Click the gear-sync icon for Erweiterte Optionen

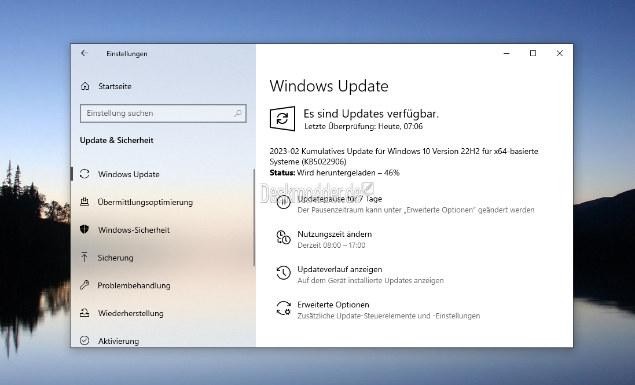[284, 308]
